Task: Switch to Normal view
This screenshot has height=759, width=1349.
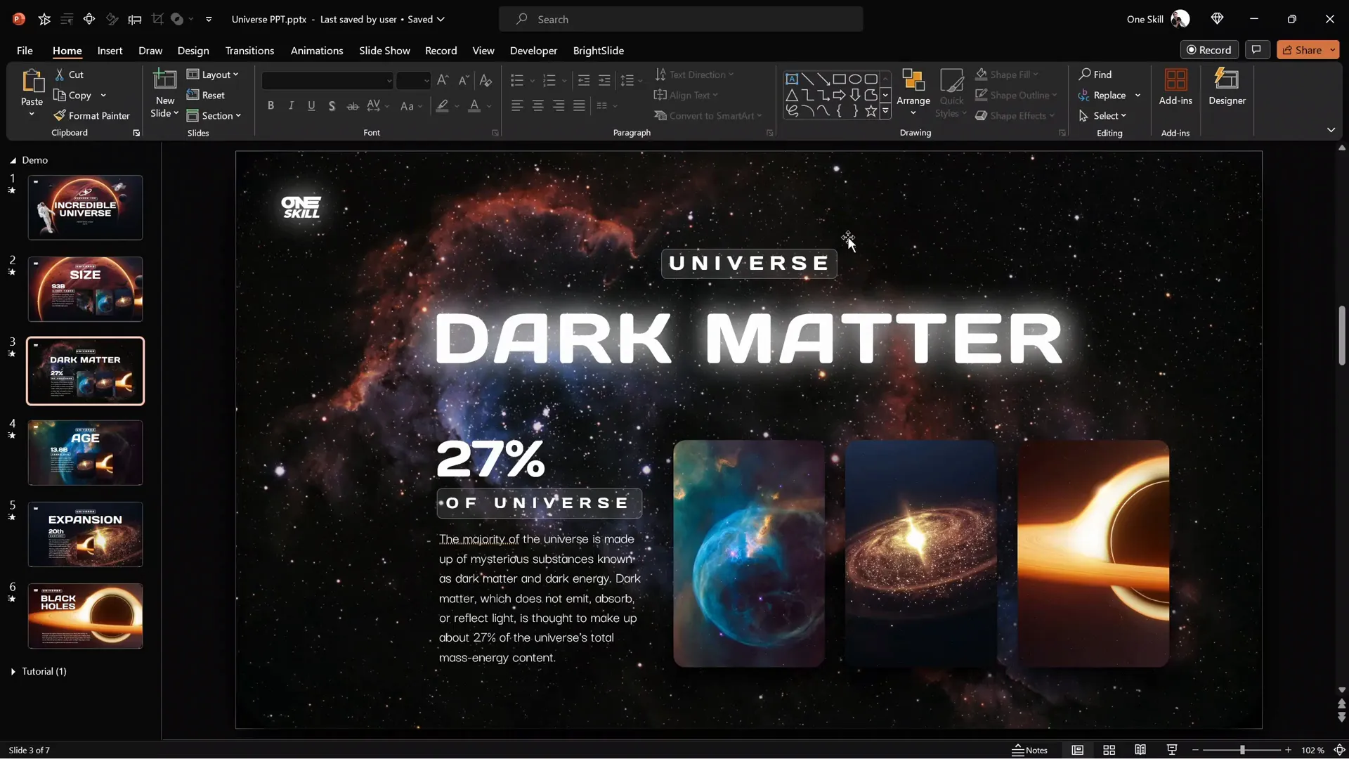Action: [1078, 750]
